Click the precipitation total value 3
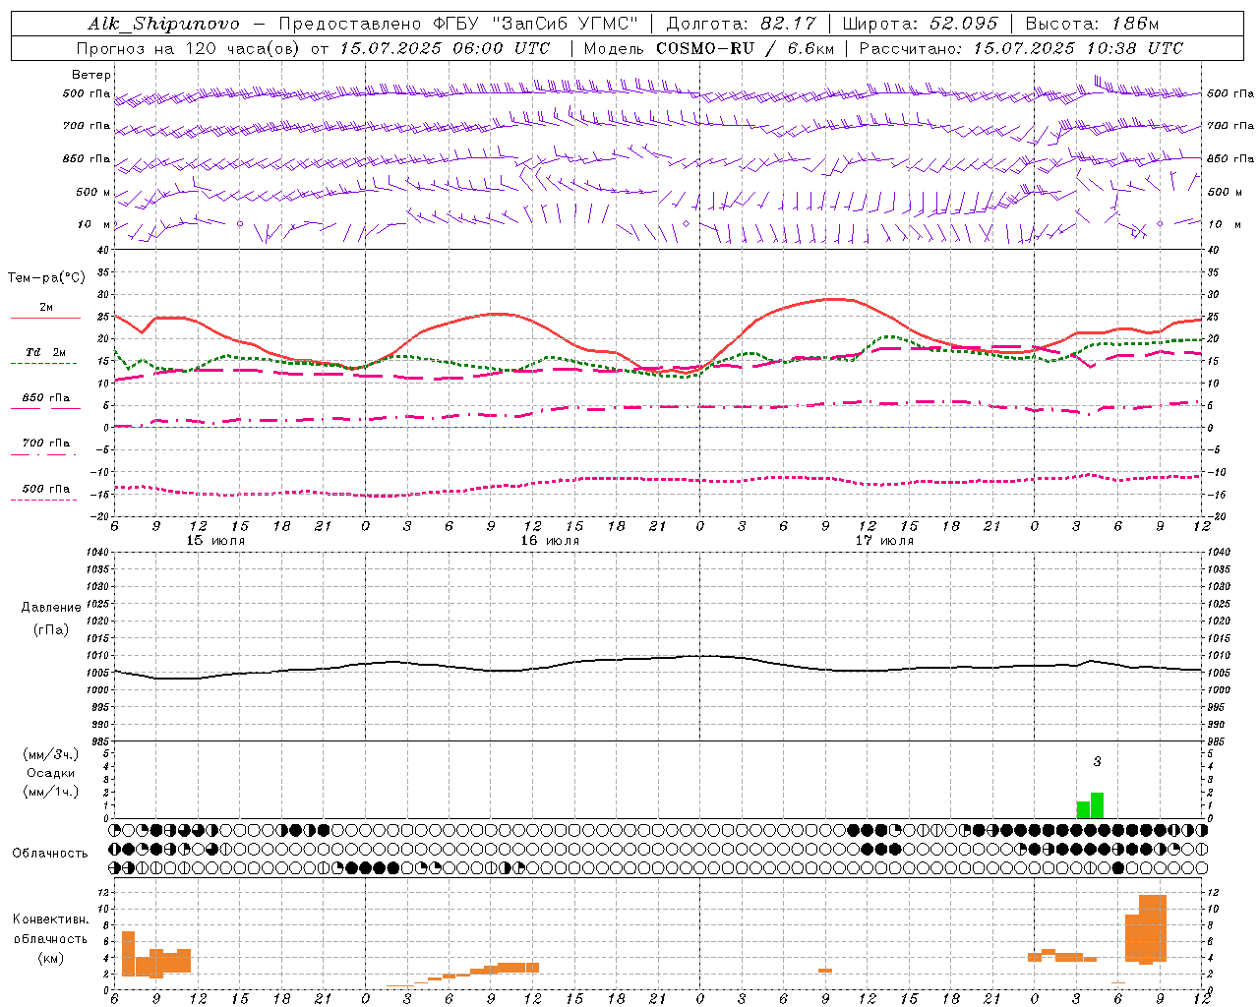 coord(1098,761)
